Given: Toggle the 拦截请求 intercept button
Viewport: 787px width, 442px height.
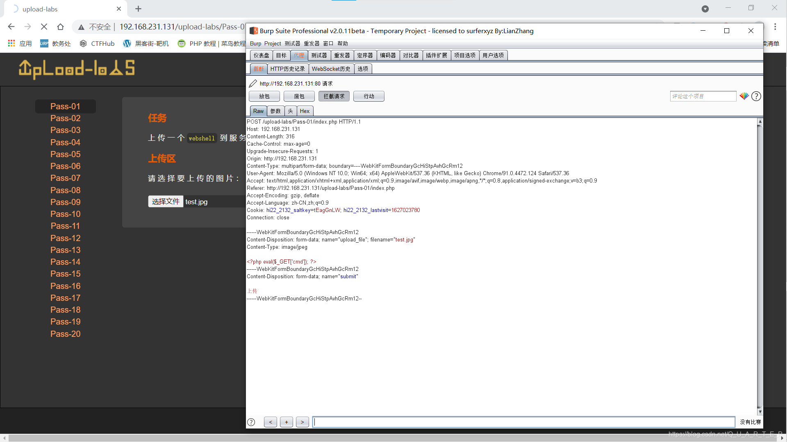Looking at the screenshot, I should point(334,96).
